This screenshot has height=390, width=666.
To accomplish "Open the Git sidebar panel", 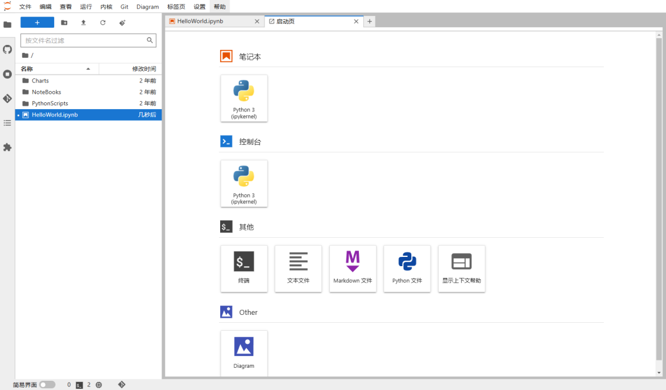I will coord(7,99).
